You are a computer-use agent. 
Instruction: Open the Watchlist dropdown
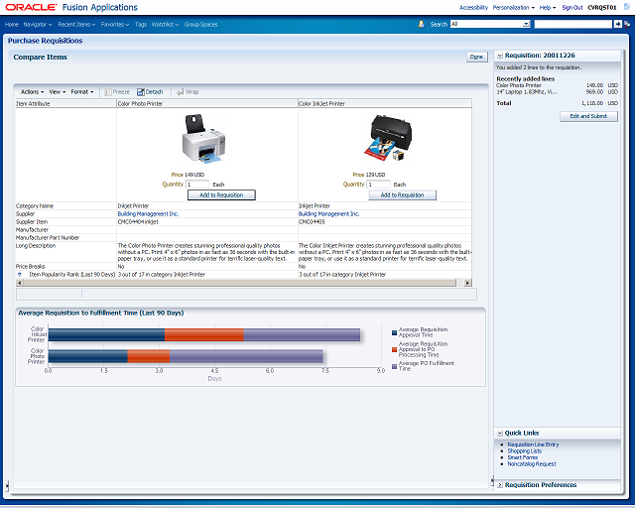click(x=165, y=24)
